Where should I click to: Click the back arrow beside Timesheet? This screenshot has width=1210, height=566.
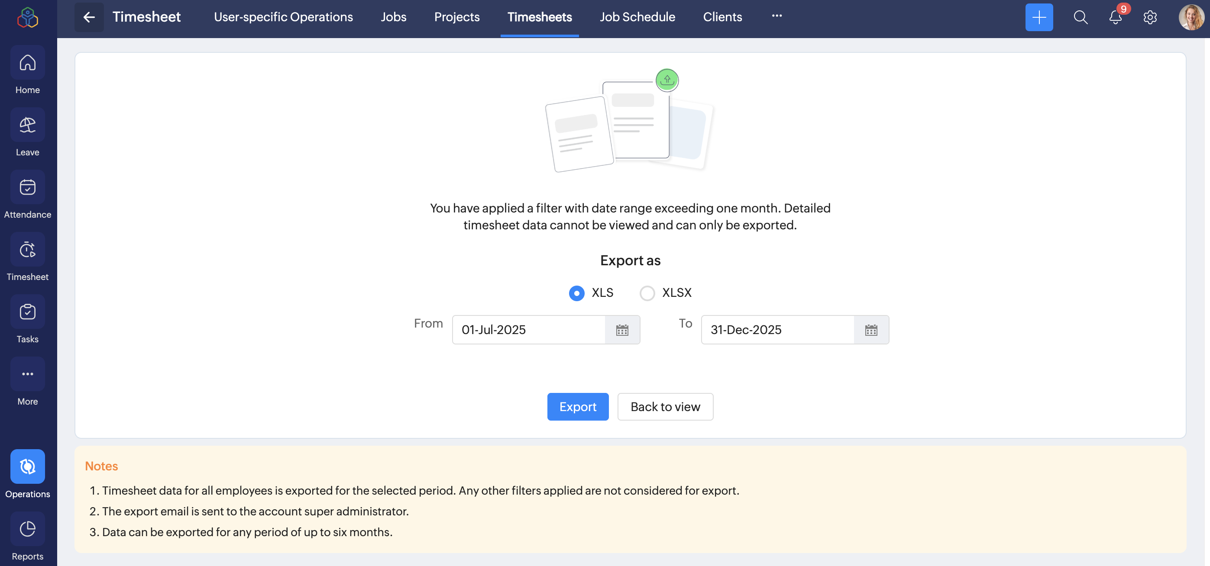coord(89,17)
